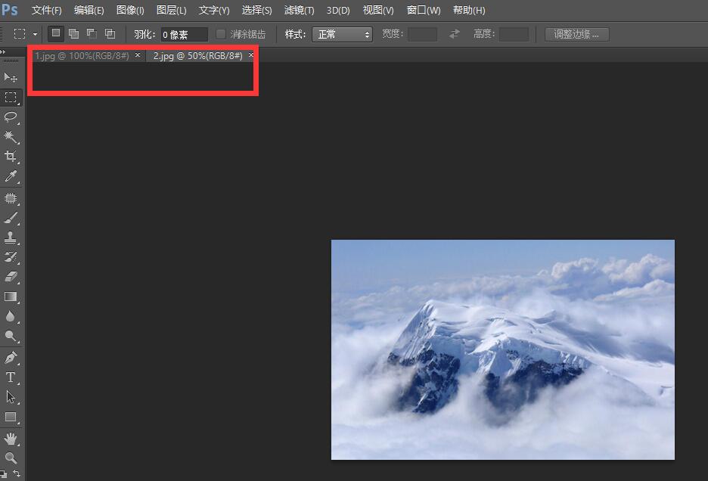Select the Move tool

point(11,78)
